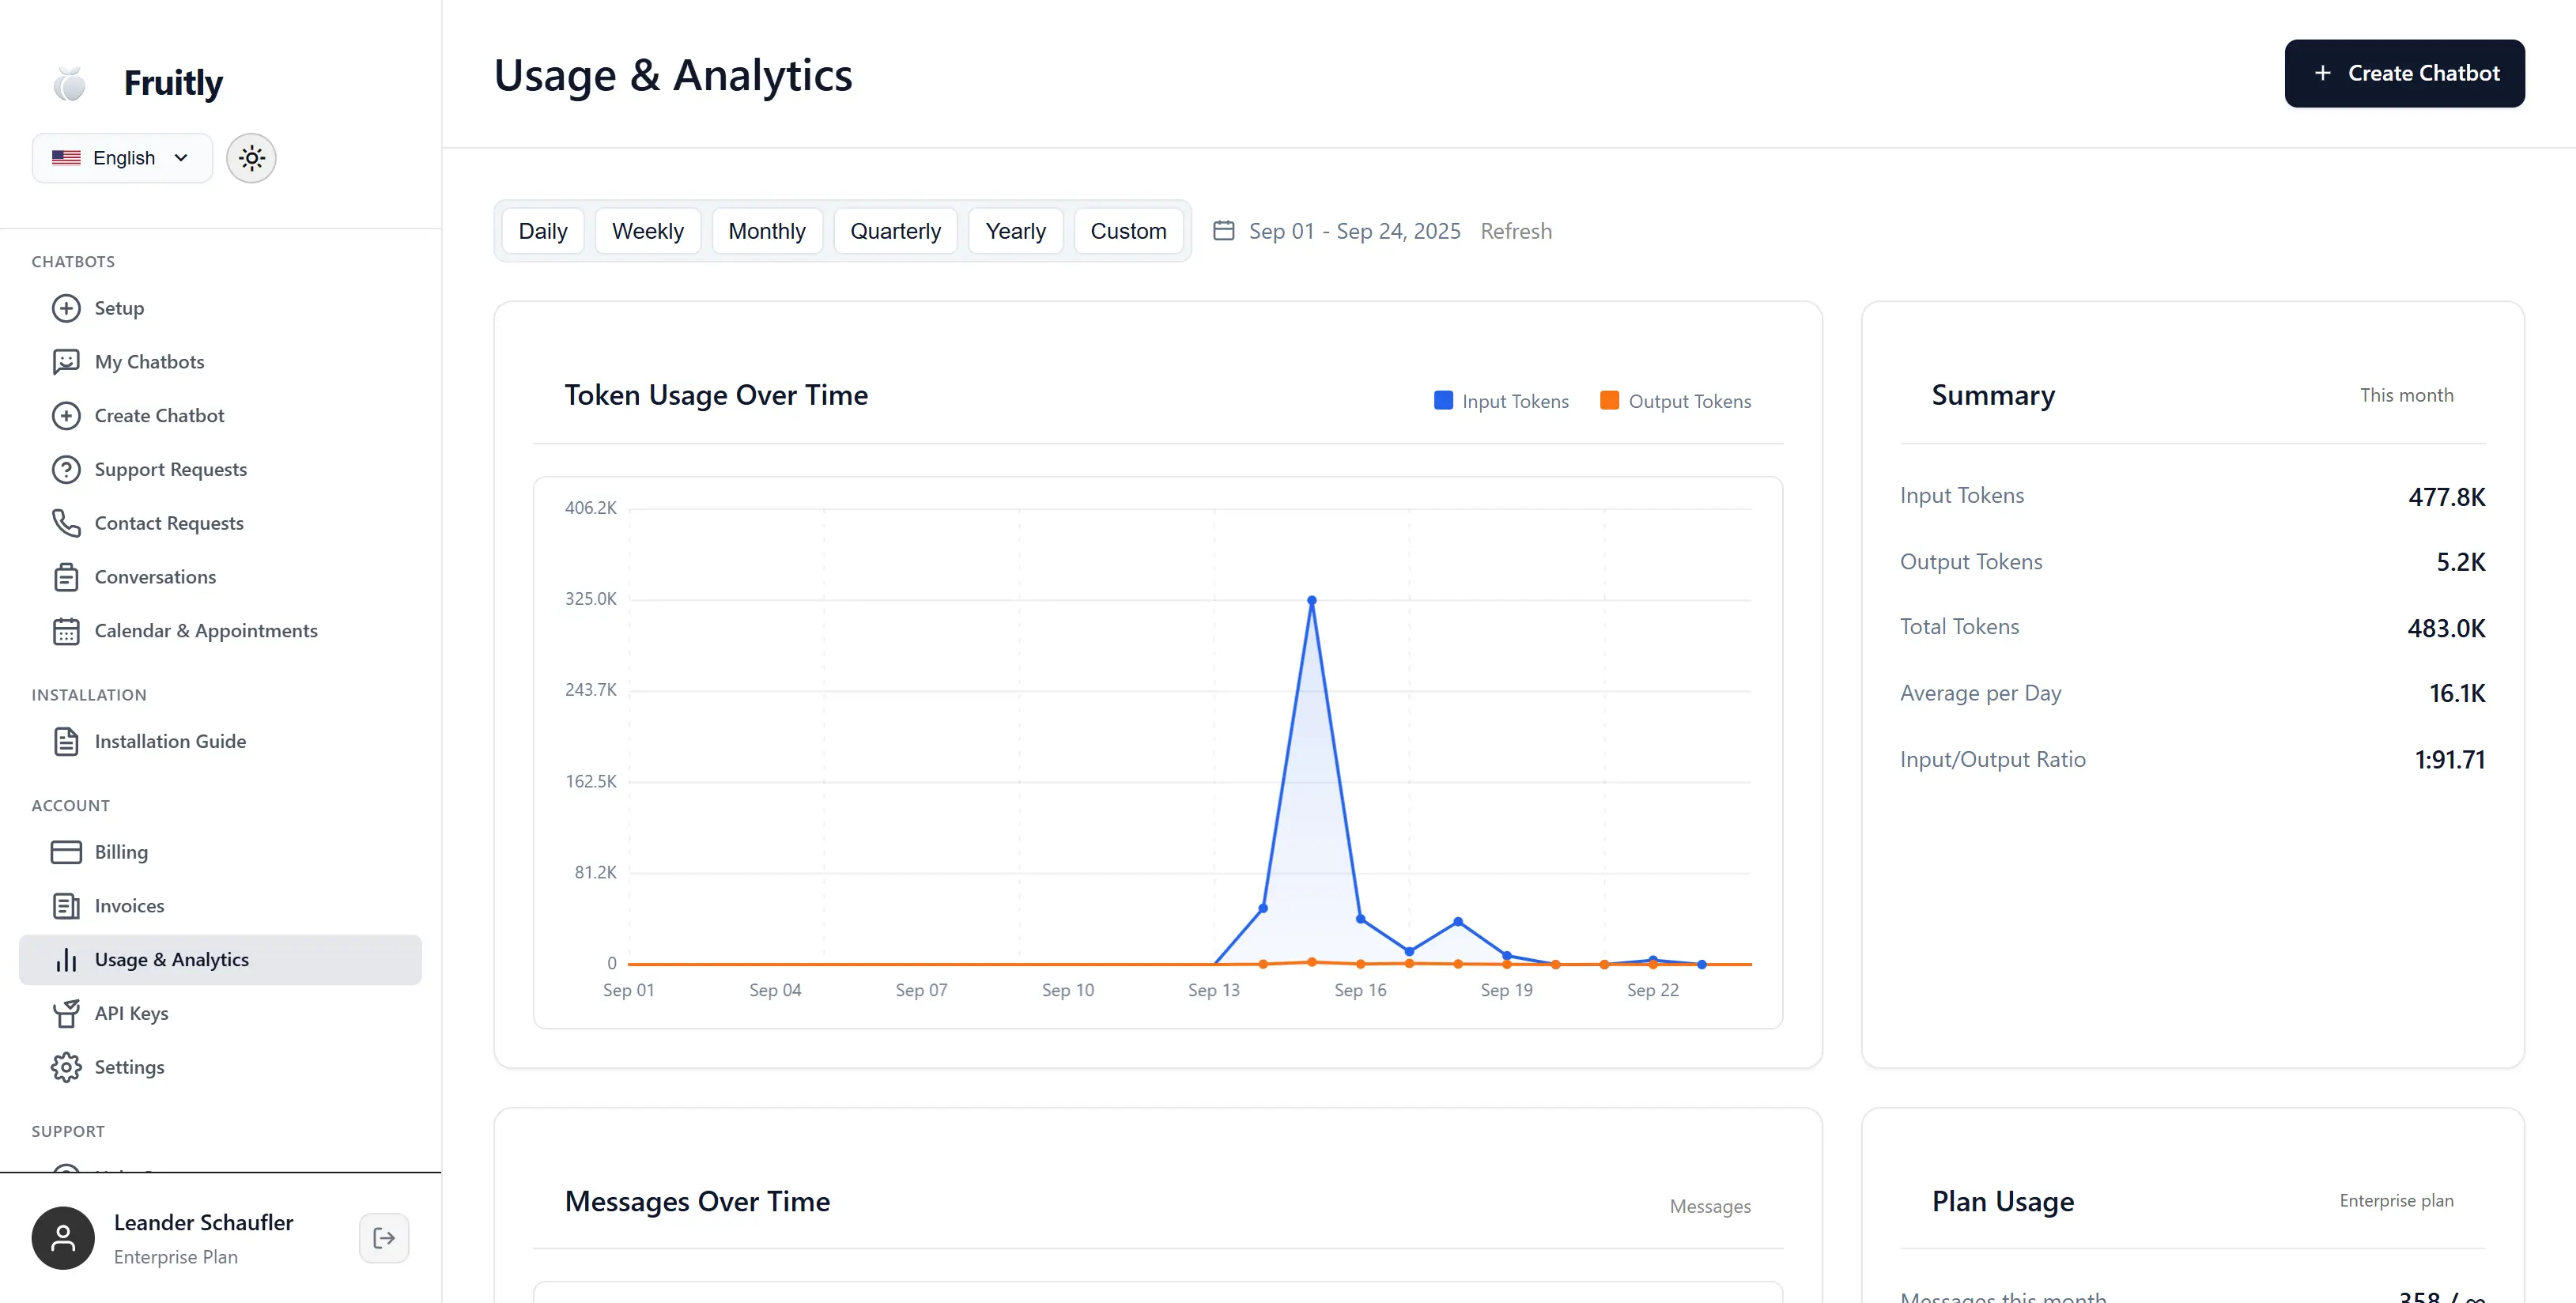
Task: Toggle Input Tokens series in chart legend
Action: (1501, 400)
